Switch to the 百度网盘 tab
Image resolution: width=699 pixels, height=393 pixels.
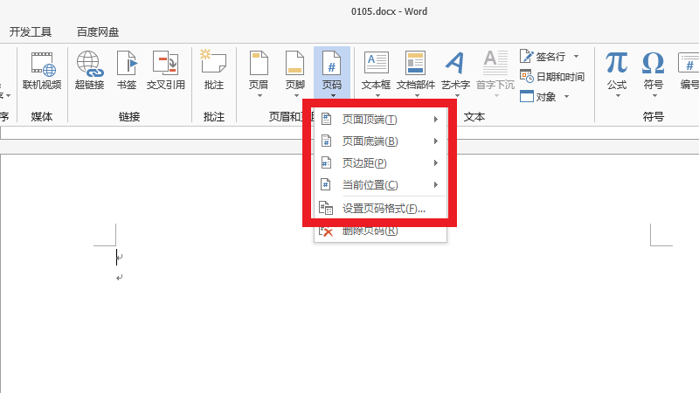pos(98,32)
